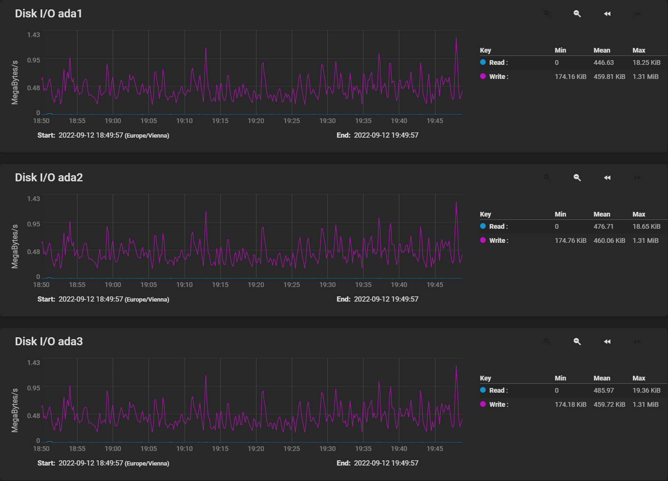The height and width of the screenshot is (481, 668).
Task: Click disabled step-forward icon on ada1 chart
Action: (637, 14)
